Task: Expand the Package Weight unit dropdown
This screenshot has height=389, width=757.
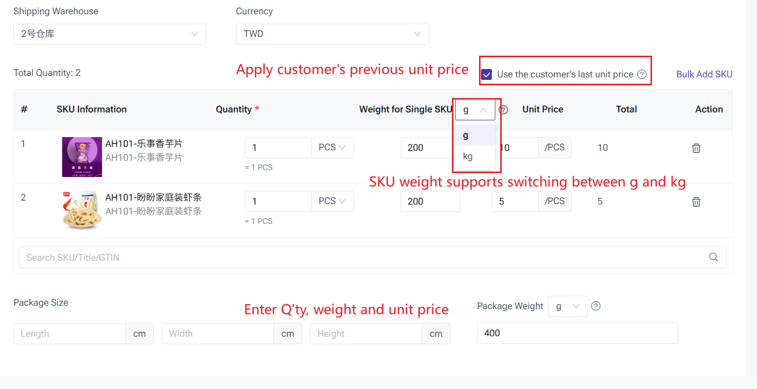Action: pyautogui.click(x=568, y=306)
